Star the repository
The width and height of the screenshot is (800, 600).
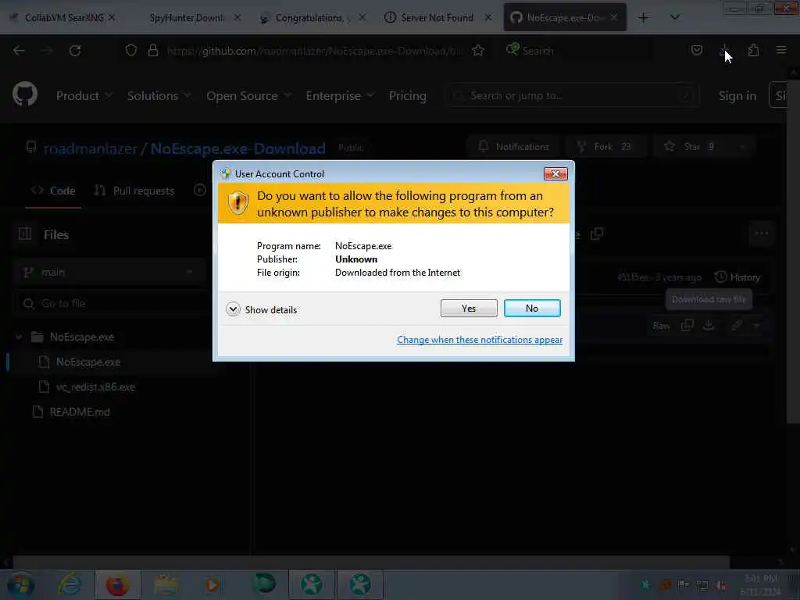pos(691,146)
